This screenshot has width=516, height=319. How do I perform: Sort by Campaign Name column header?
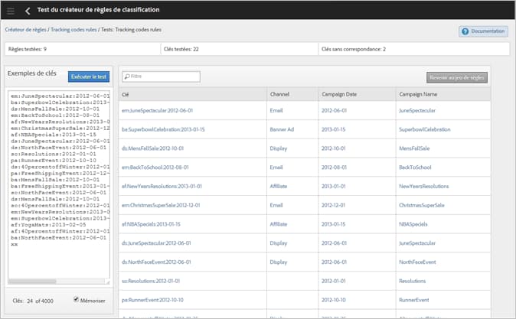coord(418,94)
